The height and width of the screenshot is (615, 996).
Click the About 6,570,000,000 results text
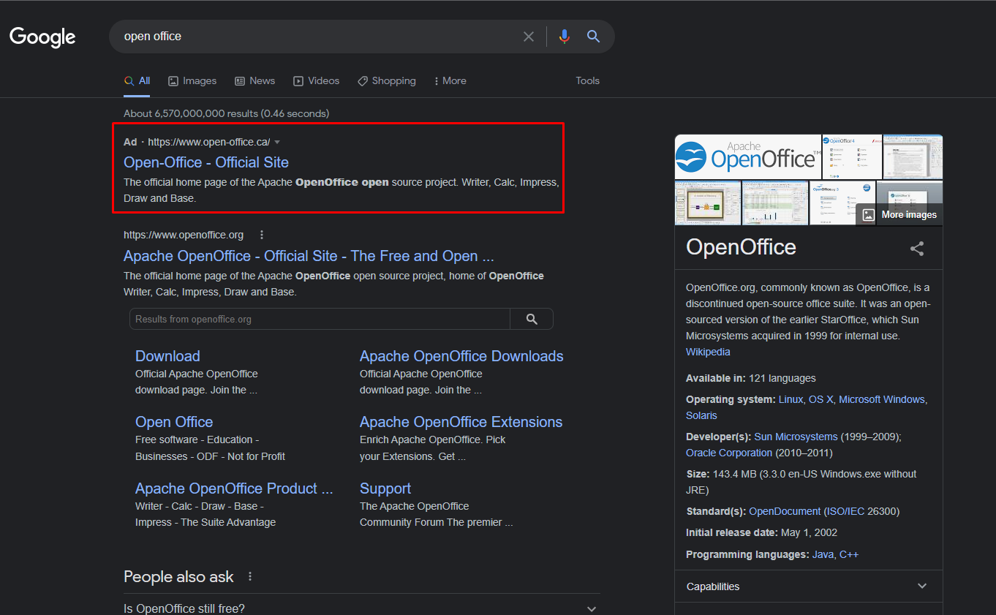[226, 113]
